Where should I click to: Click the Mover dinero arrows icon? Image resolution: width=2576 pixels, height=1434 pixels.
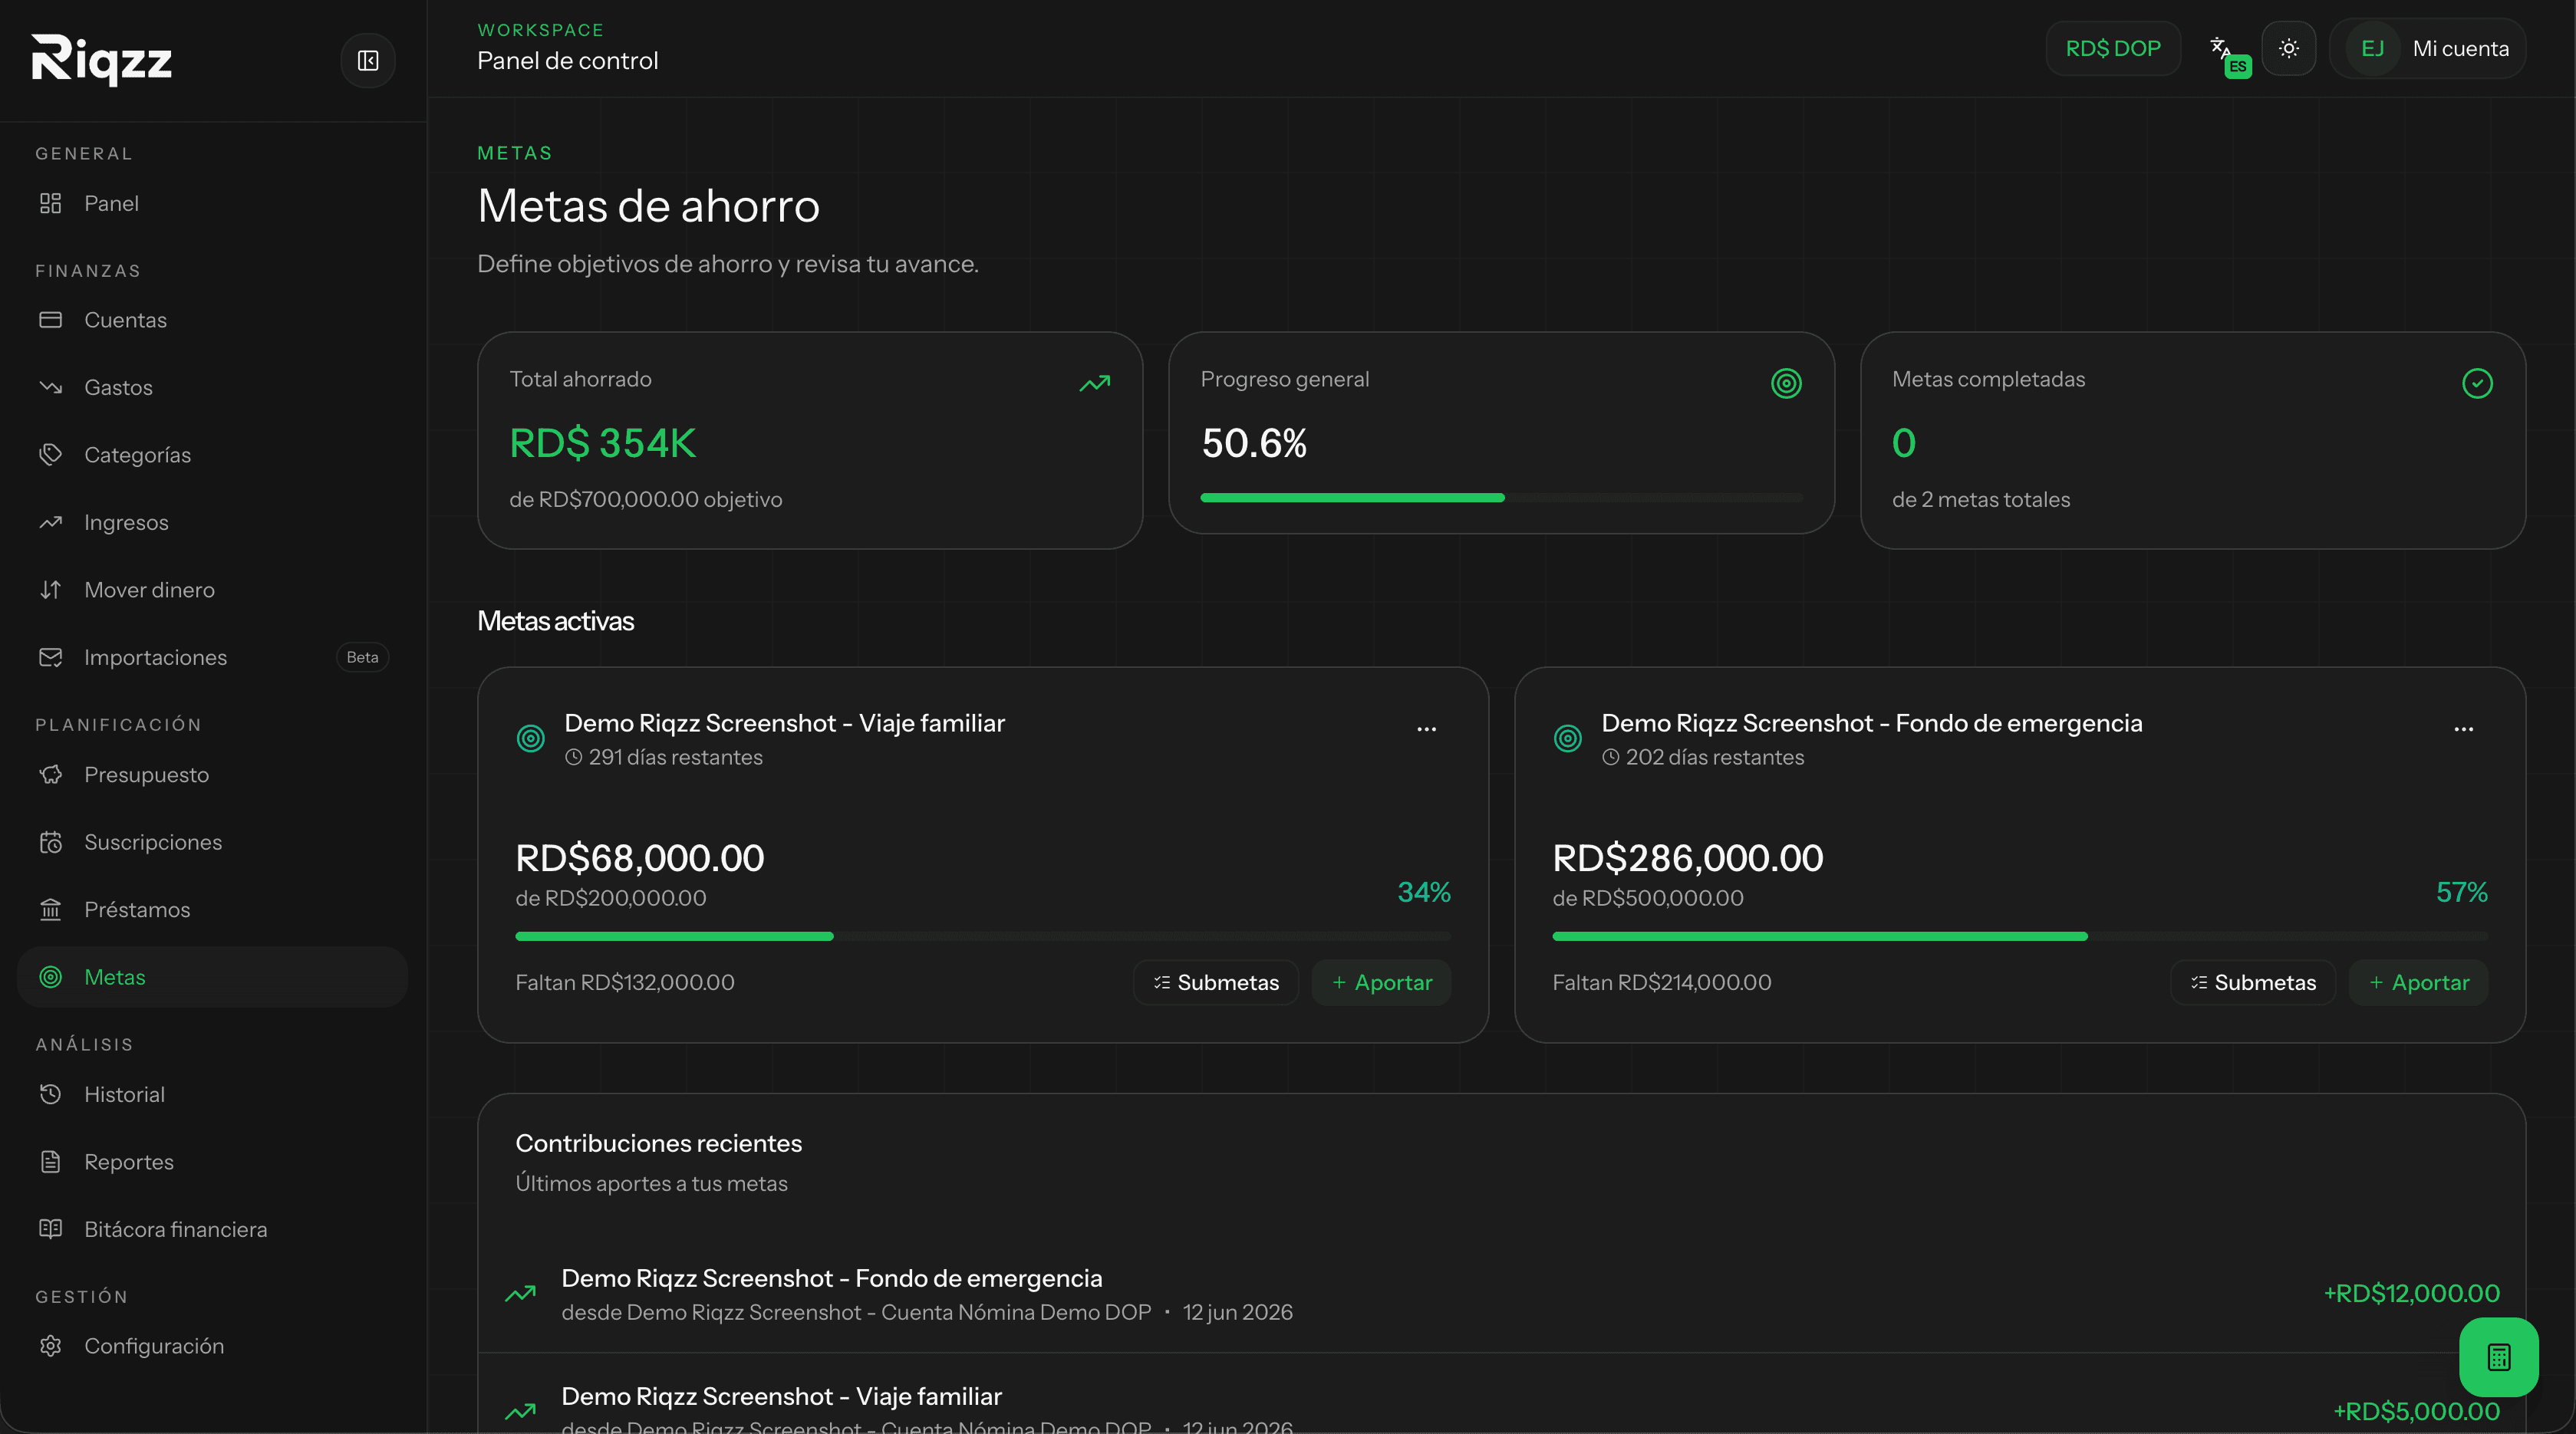[51, 590]
